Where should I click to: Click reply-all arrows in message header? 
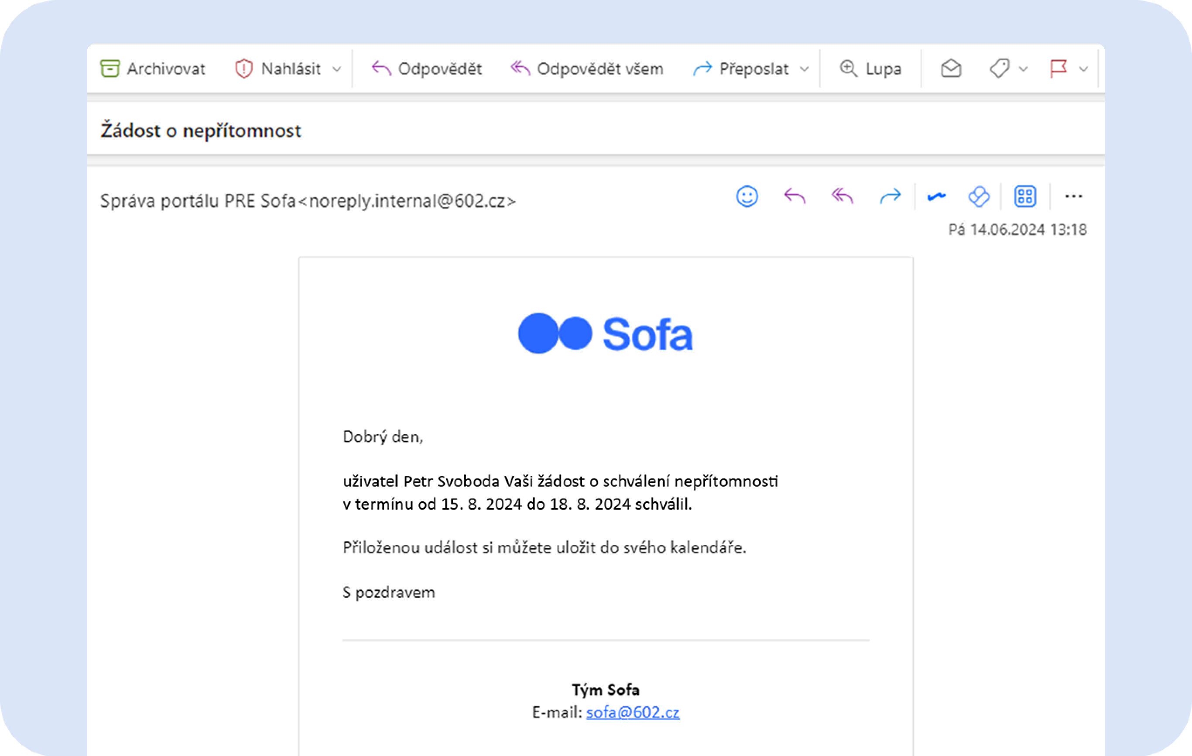pyautogui.click(x=842, y=196)
